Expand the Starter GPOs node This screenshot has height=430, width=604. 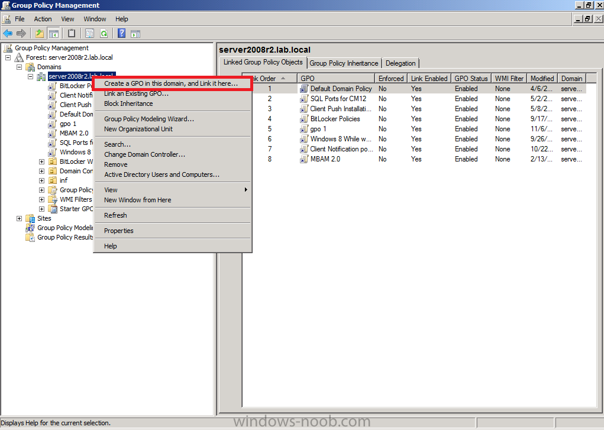[x=41, y=209]
